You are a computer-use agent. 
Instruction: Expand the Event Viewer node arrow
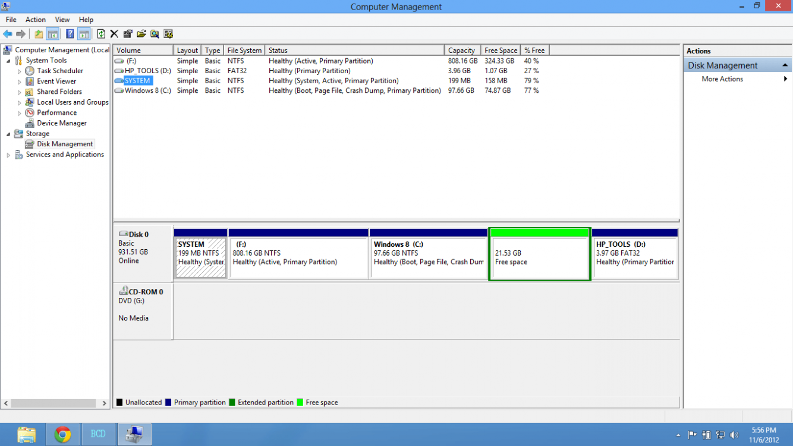pyautogui.click(x=19, y=81)
